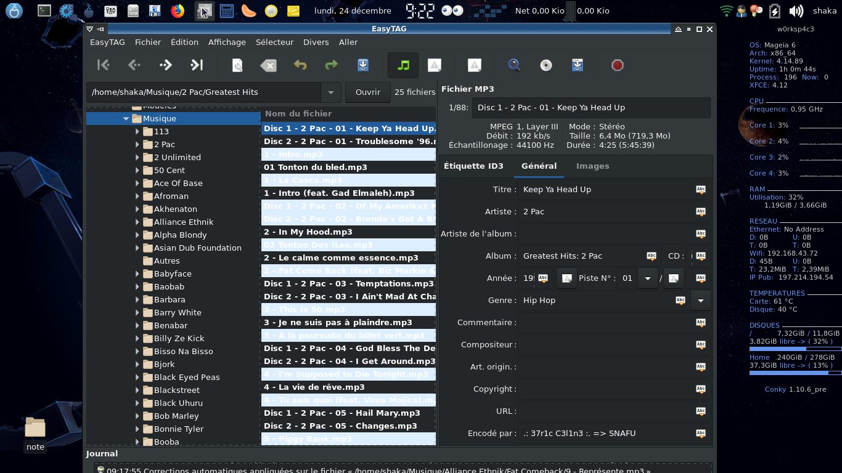Apply Encodé par field to all files icon
Screen dimensions: 842x473
click(x=701, y=434)
